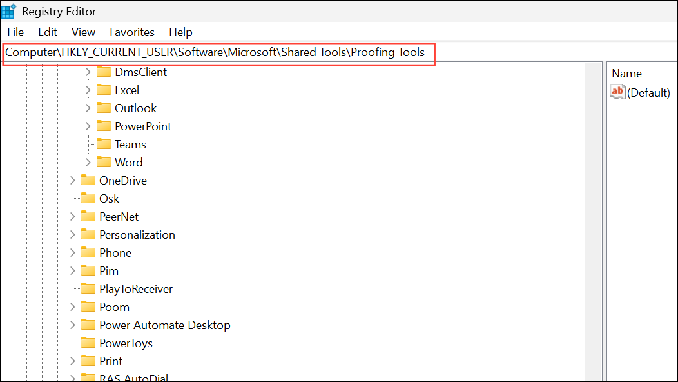Click the Teams folder icon
The width and height of the screenshot is (678, 382).
(103, 144)
